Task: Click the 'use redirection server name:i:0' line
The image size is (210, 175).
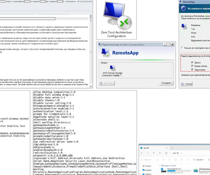Action: (56, 142)
